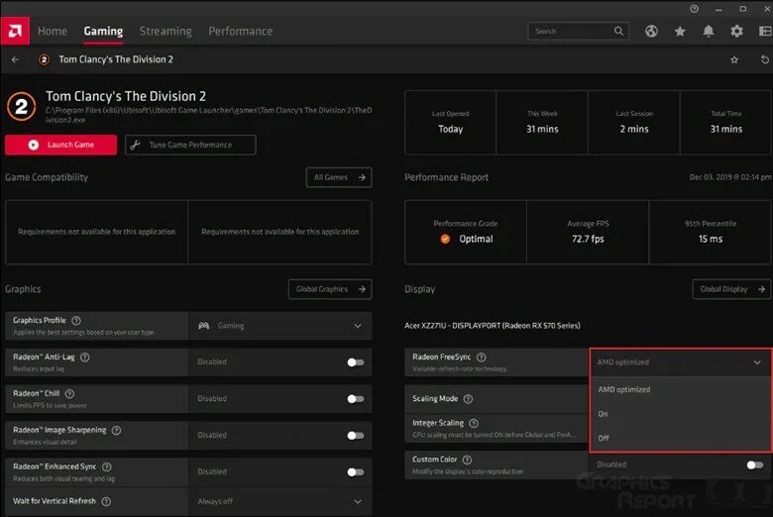Click the Last Opened Today tile
Image resolution: width=773 pixels, height=517 pixels.
point(451,123)
